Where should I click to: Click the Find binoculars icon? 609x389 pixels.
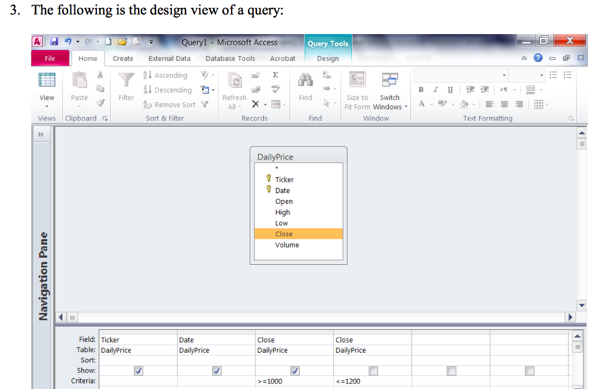coord(305,80)
